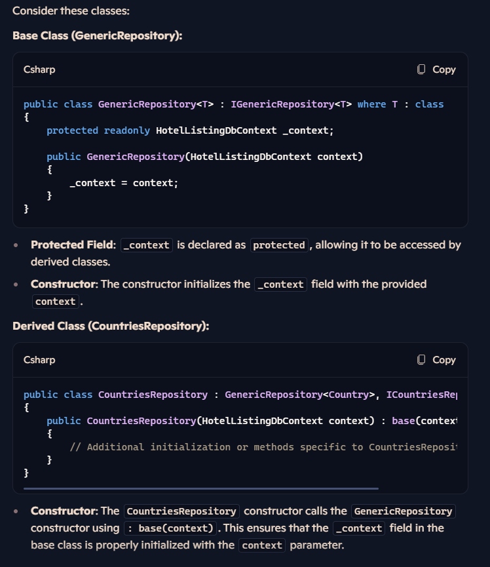Viewport: 490px width, 567px height.
Task: Click the '_context = context;' code line
Action: [124, 183]
